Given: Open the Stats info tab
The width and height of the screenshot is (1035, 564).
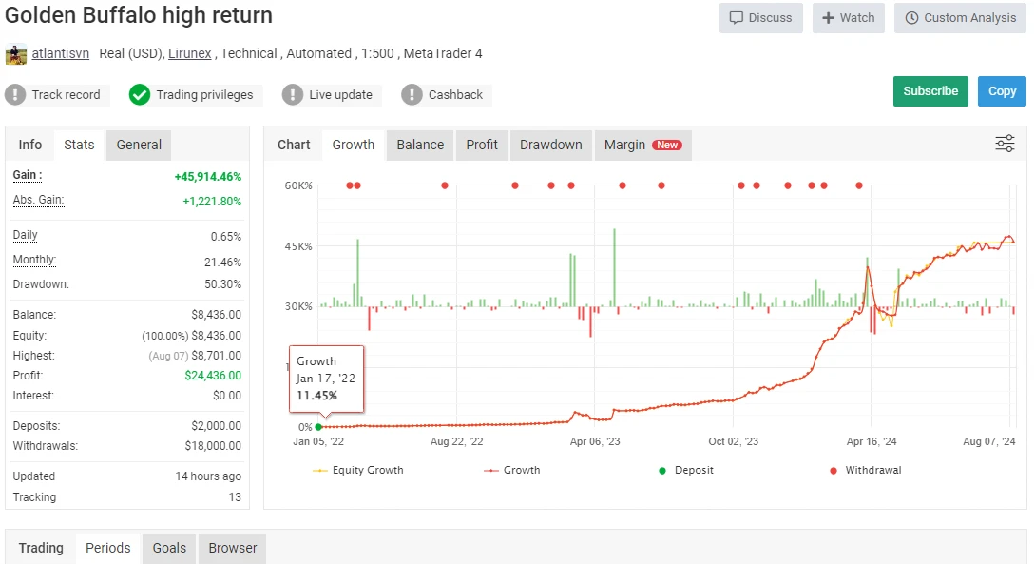Looking at the screenshot, I should pos(79,145).
